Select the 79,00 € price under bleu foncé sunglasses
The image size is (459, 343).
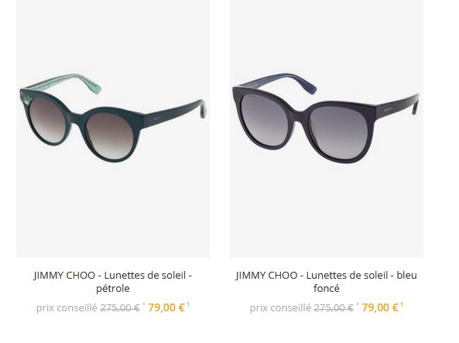(x=380, y=307)
